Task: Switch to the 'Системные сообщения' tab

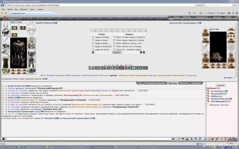Action: coord(155,83)
